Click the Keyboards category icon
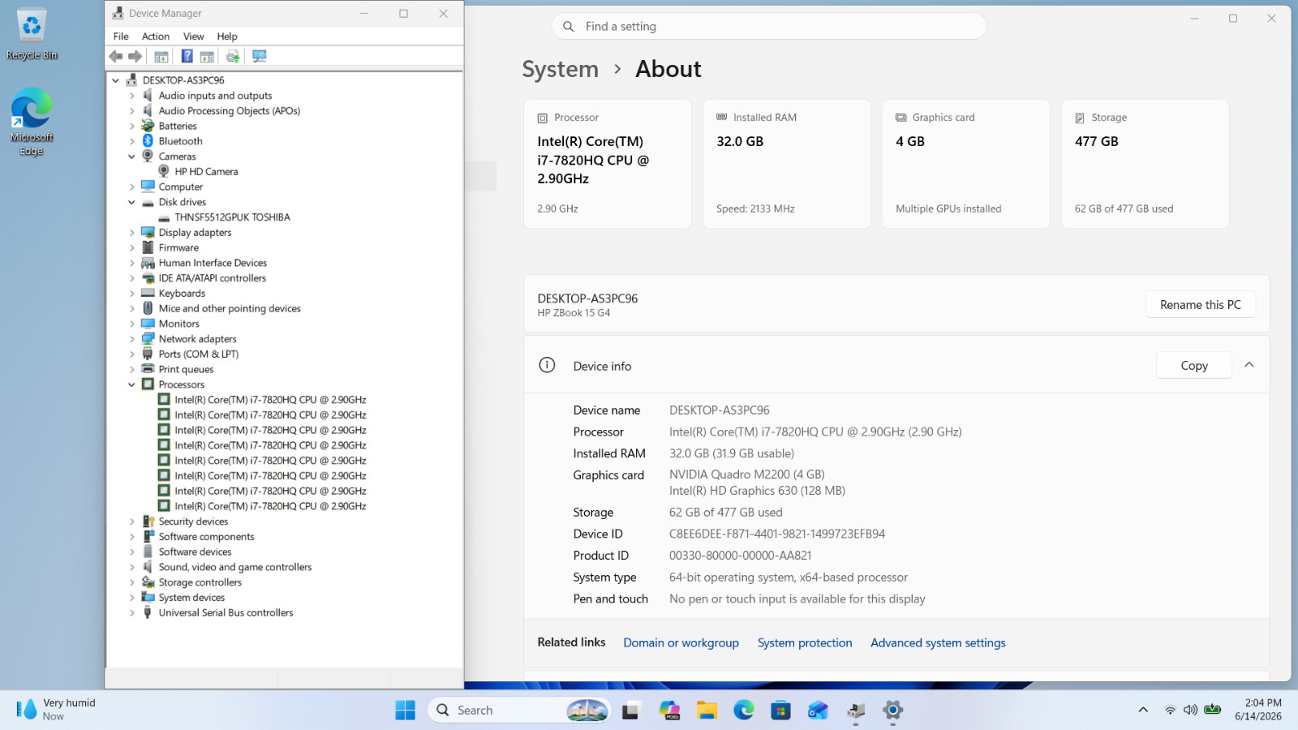Image resolution: width=1298 pixels, height=730 pixels. [x=148, y=293]
